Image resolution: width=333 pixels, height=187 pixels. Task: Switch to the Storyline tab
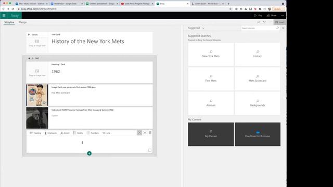9,22
